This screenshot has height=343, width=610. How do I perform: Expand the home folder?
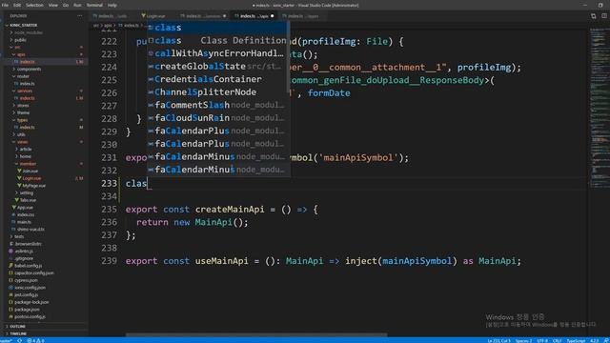pos(26,156)
